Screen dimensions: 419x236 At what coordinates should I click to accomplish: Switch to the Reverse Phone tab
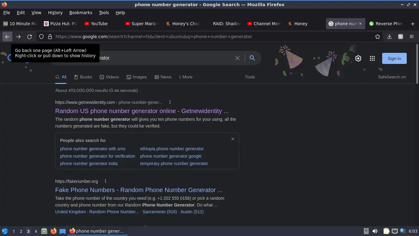(386, 24)
